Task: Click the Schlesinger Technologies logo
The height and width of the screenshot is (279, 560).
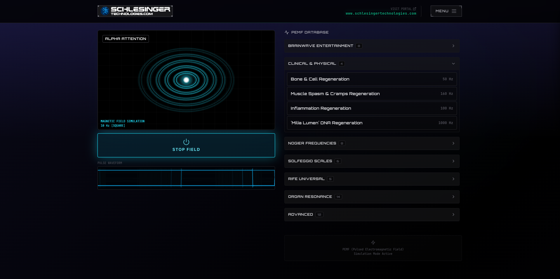Action: 135,11
